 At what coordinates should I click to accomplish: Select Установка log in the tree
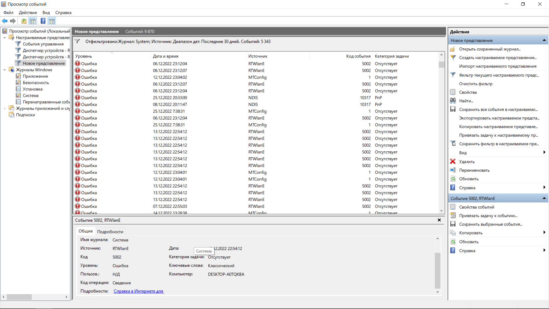pyautogui.click(x=33, y=89)
